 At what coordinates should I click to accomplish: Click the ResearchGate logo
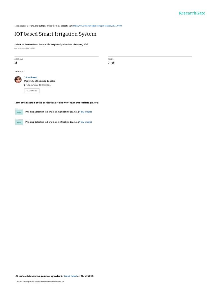[192, 13]
